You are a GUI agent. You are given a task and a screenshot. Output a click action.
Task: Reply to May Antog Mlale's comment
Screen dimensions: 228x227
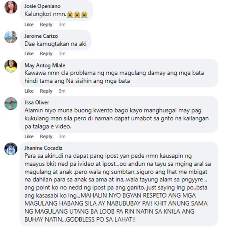pos(46,91)
